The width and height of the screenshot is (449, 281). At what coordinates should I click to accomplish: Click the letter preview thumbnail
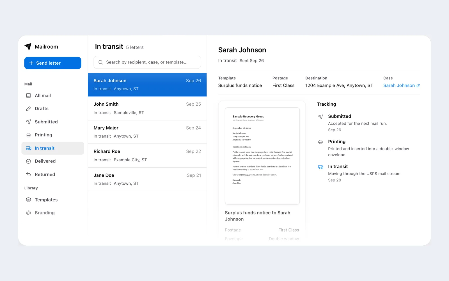click(262, 156)
